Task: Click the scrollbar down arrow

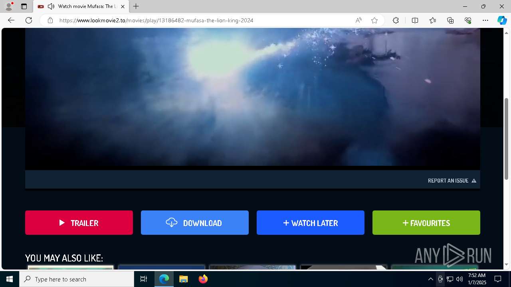Action: pyautogui.click(x=507, y=264)
